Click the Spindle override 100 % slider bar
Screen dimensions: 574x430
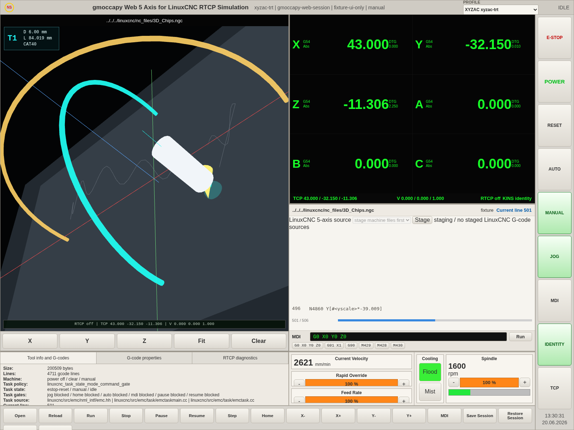coord(489,382)
